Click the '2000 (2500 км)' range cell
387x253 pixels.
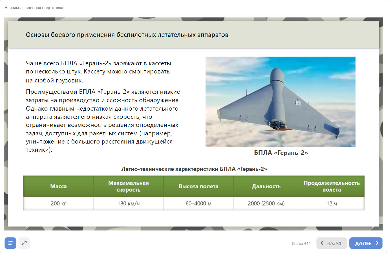point(266,203)
